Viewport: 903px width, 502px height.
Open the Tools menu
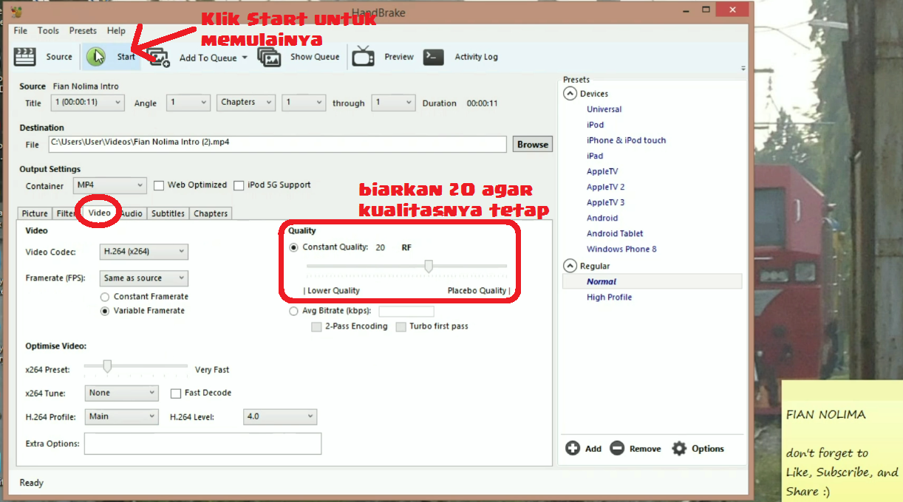click(x=49, y=31)
